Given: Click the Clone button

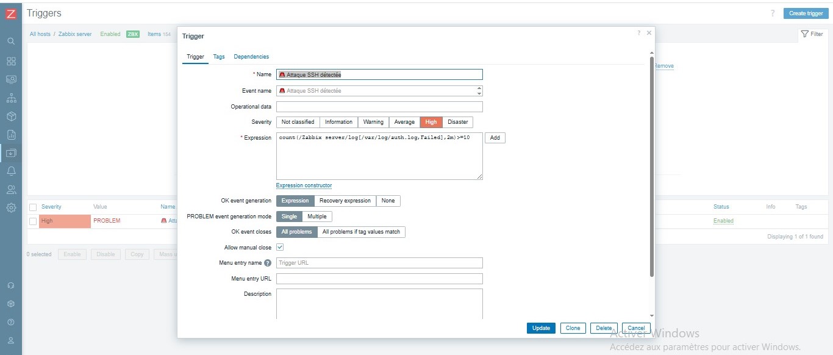Looking at the screenshot, I should pos(573,328).
